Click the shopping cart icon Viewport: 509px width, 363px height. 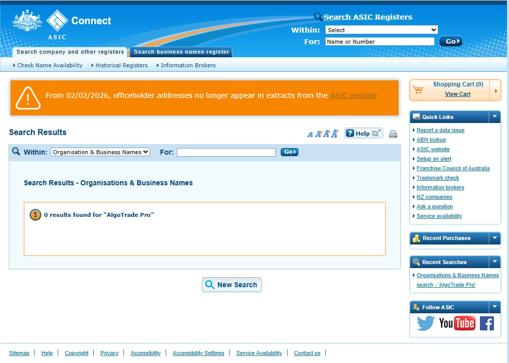coord(418,89)
